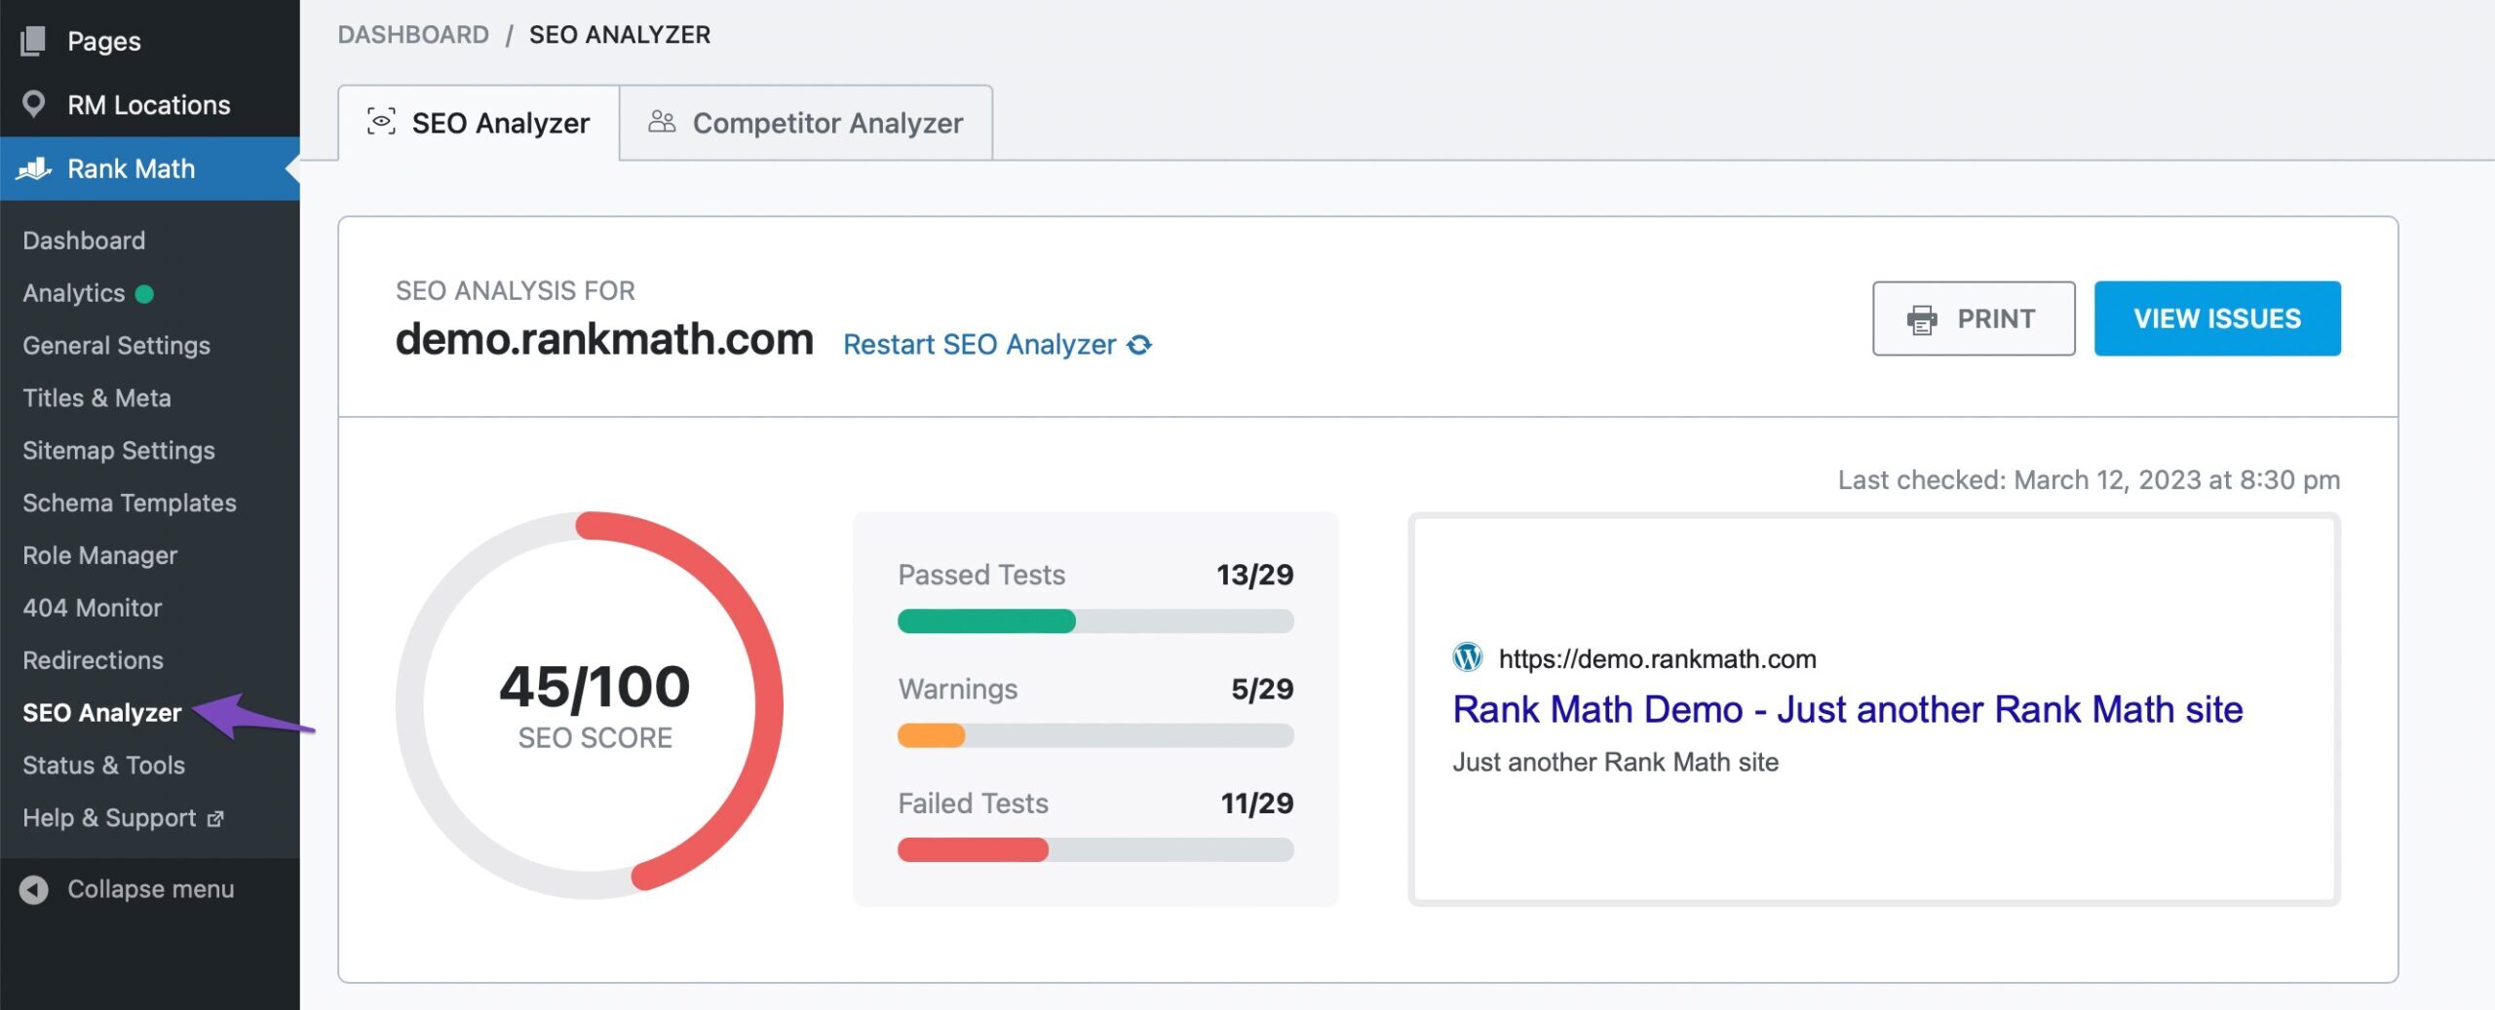Click the Competitor Analyzer people icon
Screen dimensions: 2495x1010
[x=662, y=122]
